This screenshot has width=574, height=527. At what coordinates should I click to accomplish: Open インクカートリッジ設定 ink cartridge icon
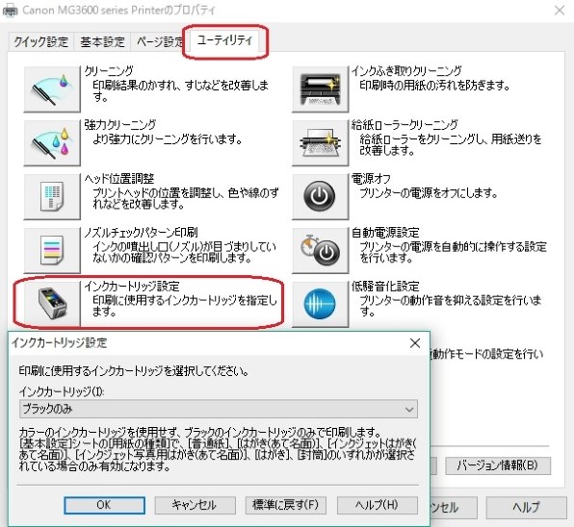point(52,304)
